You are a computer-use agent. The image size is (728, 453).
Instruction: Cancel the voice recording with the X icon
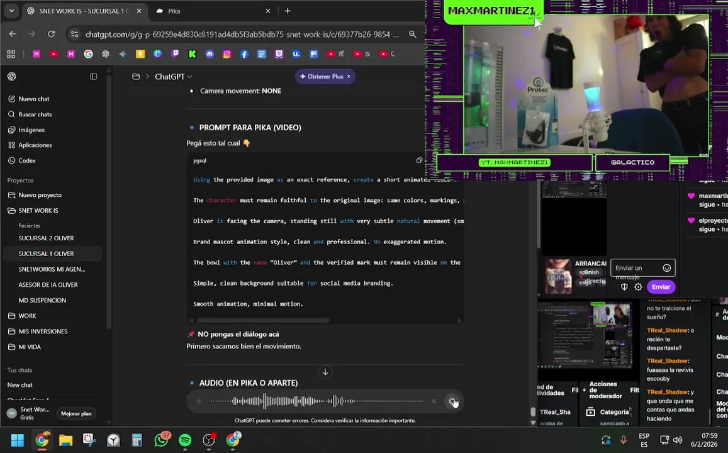[x=433, y=401]
